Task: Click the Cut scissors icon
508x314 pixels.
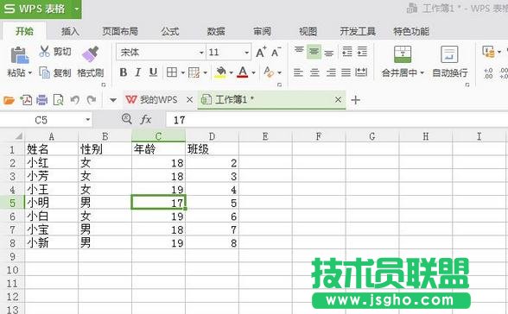Action: [44, 52]
